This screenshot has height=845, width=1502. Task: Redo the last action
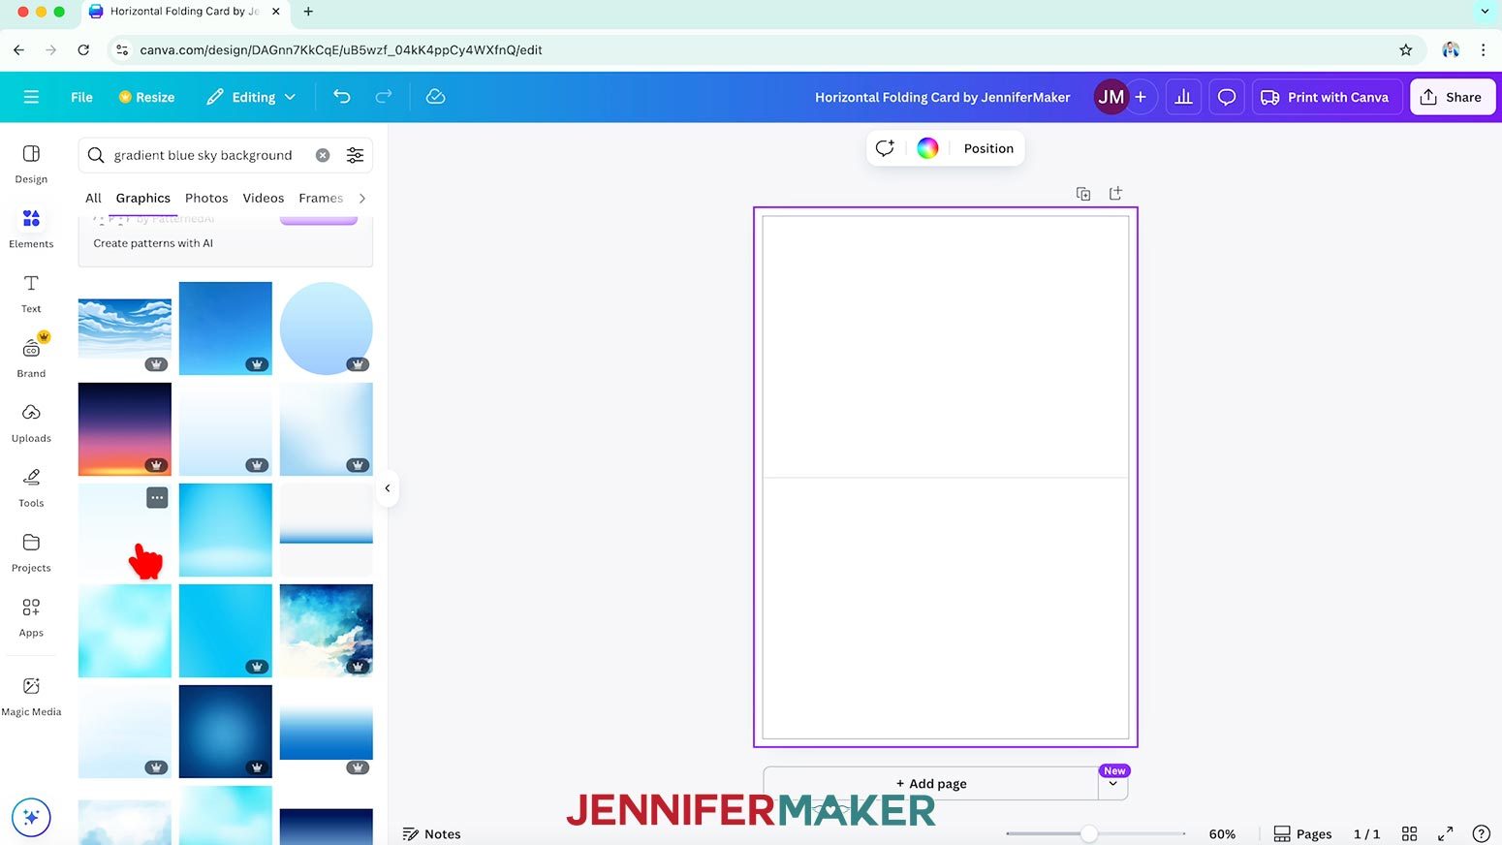point(384,96)
